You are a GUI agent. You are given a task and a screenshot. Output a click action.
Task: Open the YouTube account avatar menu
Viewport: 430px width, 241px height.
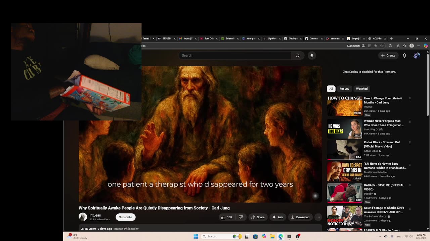coord(417,56)
